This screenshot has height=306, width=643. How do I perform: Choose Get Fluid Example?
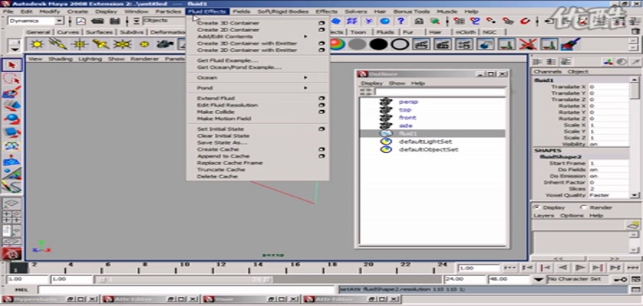227,60
